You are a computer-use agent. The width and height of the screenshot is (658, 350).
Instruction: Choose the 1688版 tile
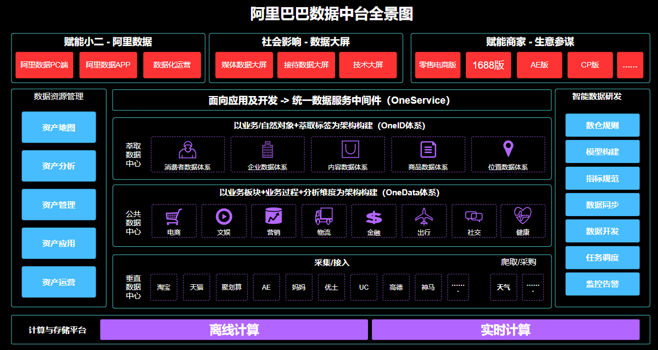(x=488, y=65)
